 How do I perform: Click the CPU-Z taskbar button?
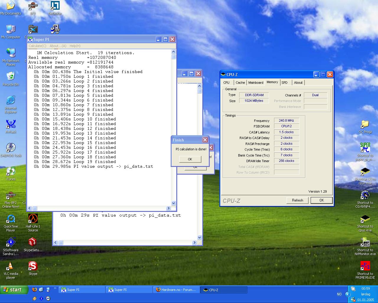tap(224, 290)
